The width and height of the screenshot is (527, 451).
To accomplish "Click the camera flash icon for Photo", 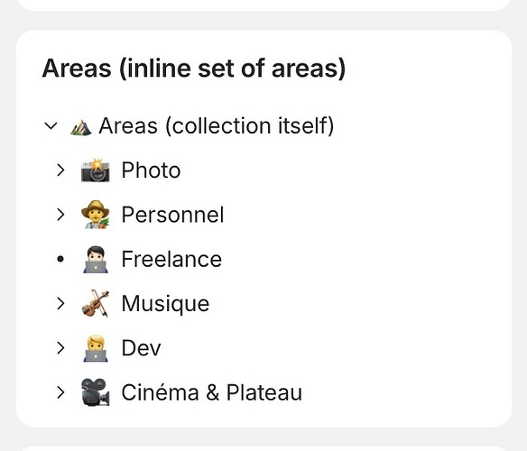I will click(x=96, y=170).
